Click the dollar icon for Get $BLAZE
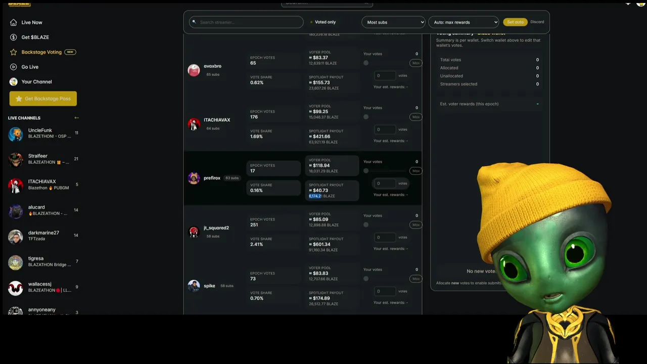The height and width of the screenshot is (364, 647). coord(14,37)
